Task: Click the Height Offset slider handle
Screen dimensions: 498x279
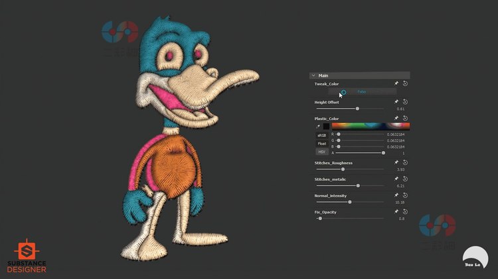Action: [x=357, y=109]
